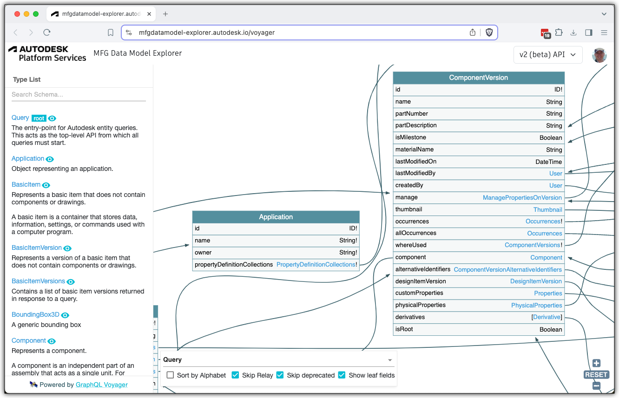The width and height of the screenshot is (619, 398).
Task: Select the allOccurrences field row
Action: 479,233
